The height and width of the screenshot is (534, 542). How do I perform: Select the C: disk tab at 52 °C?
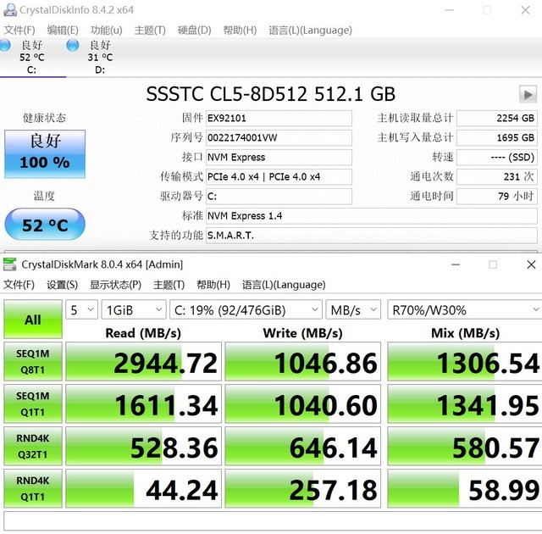coord(31,58)
